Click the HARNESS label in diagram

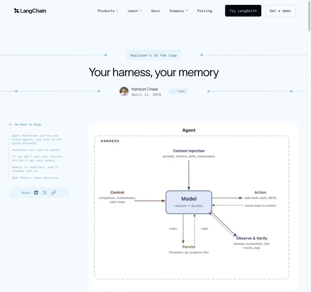110,141
